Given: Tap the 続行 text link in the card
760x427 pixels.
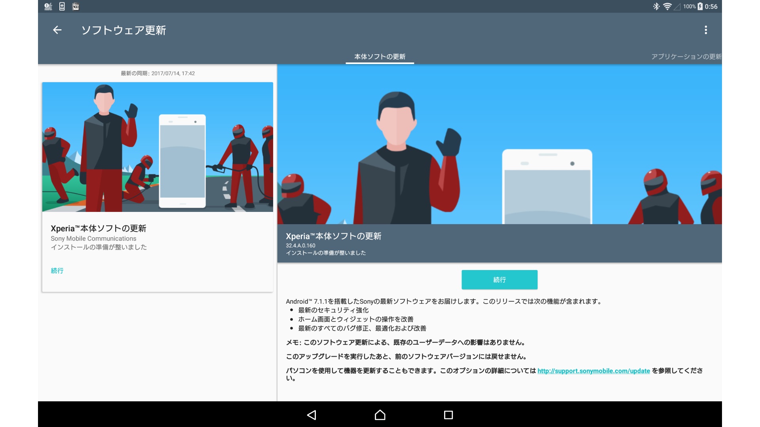Looking at the screenshot, I should (x=57, y=271).
